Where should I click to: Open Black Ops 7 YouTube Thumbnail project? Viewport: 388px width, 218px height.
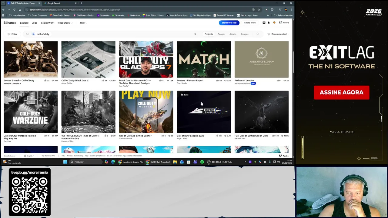click(x=146, y=60)
